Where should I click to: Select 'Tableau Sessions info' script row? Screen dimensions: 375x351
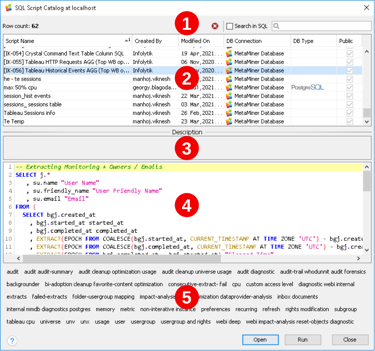click(183, 113)
